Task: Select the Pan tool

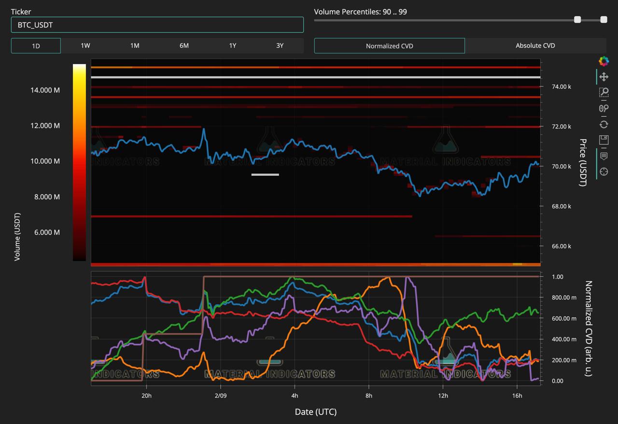Action: tap(604, 77)
